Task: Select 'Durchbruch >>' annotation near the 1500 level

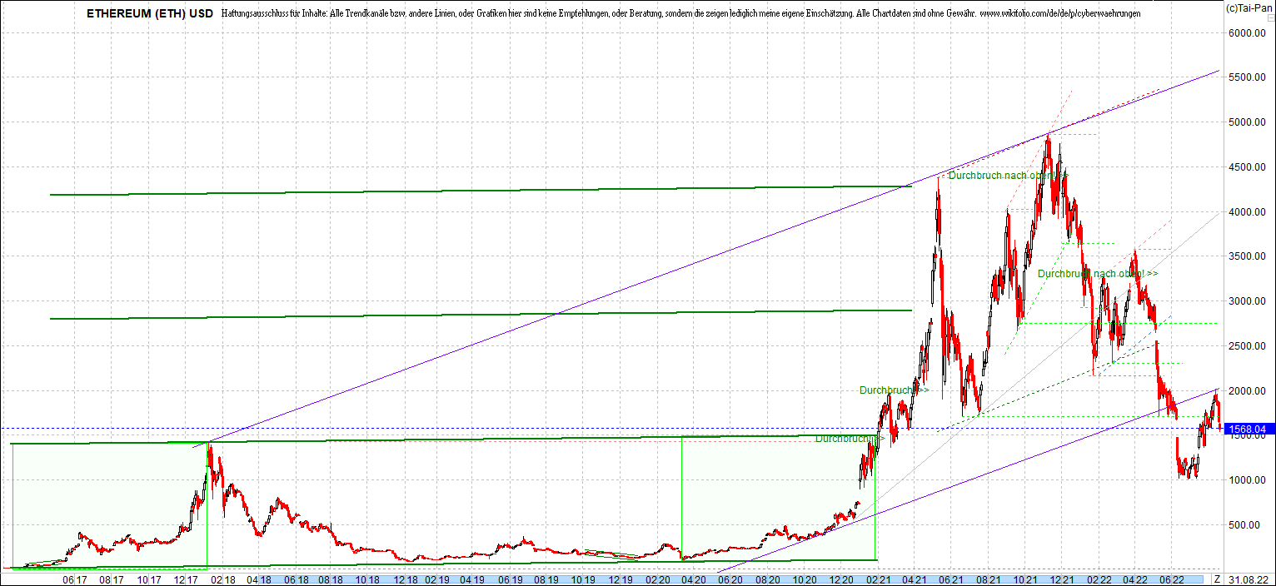Action: point(850,438)
